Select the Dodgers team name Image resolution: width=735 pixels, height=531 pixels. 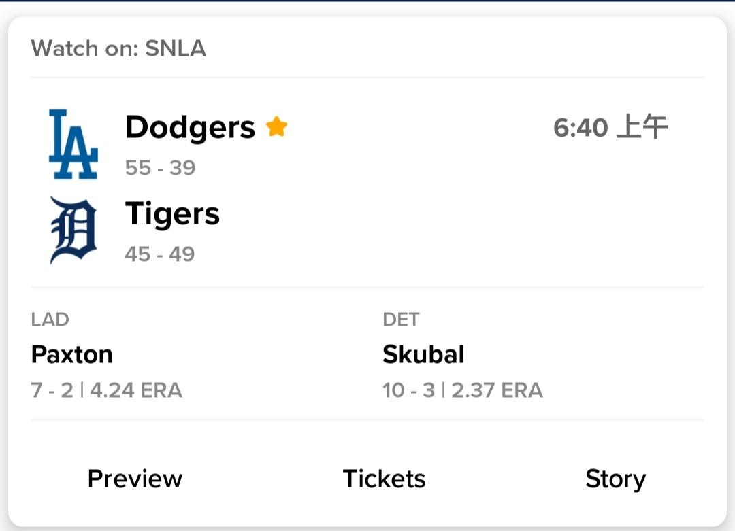pos(191,127)
